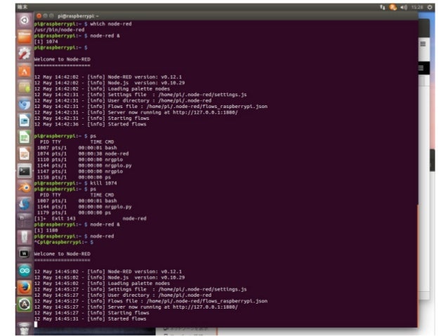Click the 14:42:31 Server now running line
The height and width of the screenshot is (336, 448).
point(136,112)
